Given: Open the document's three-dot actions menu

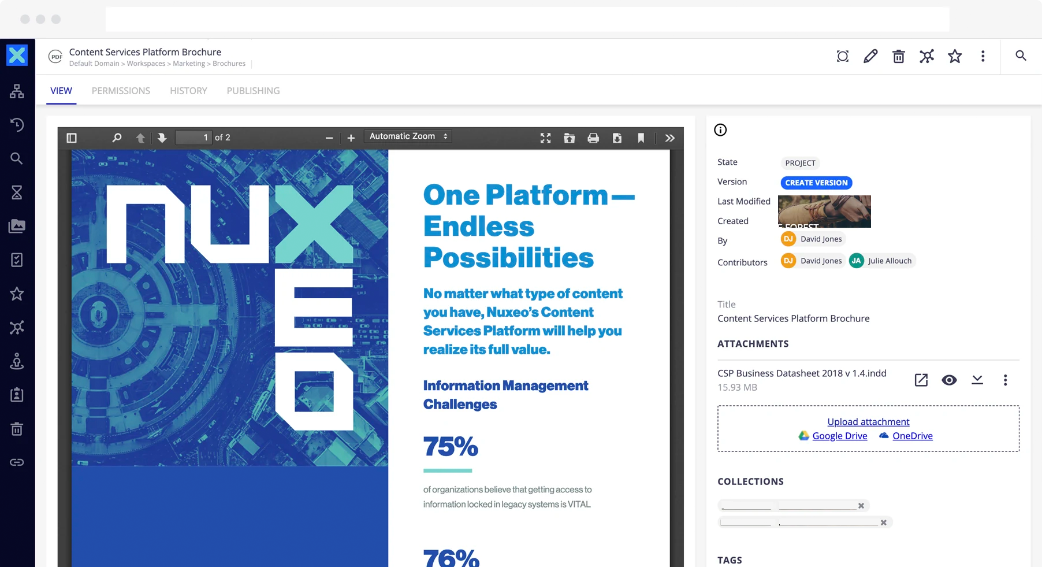Looking at the screenshot, I should (x=983, y=56).
